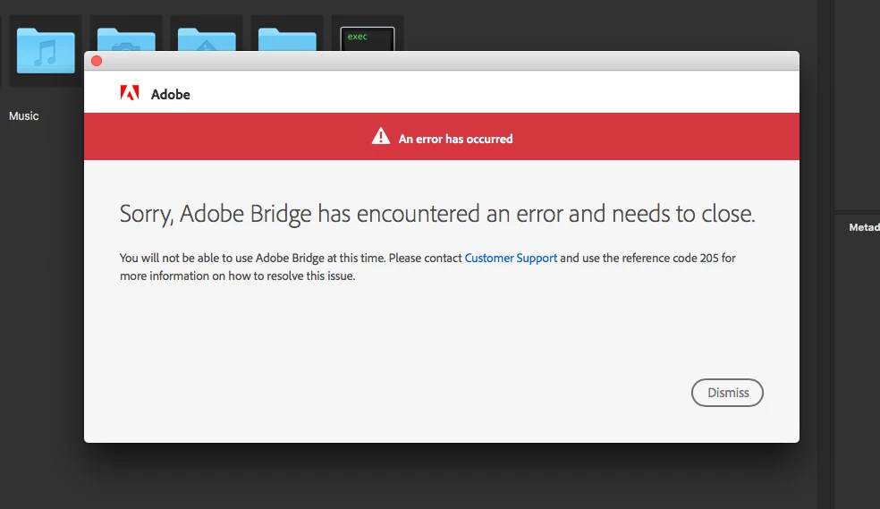Click the Adobe brand name text
880x509 pixels.
[171, 94]
